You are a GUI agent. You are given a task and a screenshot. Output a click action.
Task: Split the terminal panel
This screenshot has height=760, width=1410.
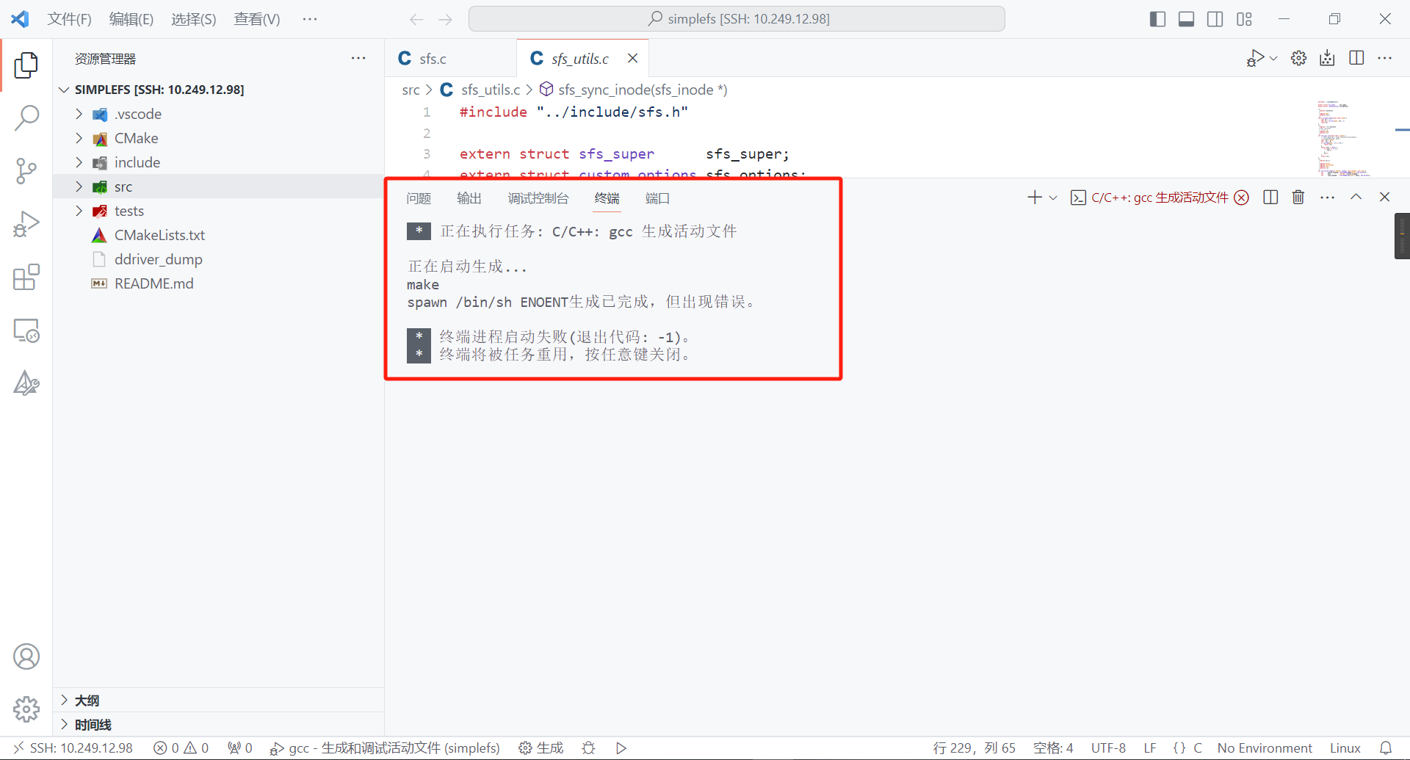[x=1270, y=198]
